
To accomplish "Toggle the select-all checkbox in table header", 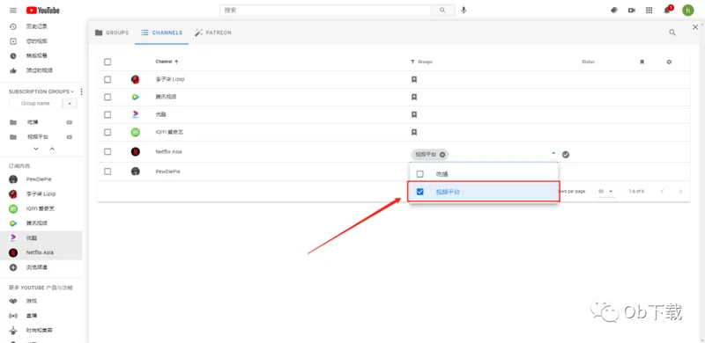I will (x=108, y=62).
